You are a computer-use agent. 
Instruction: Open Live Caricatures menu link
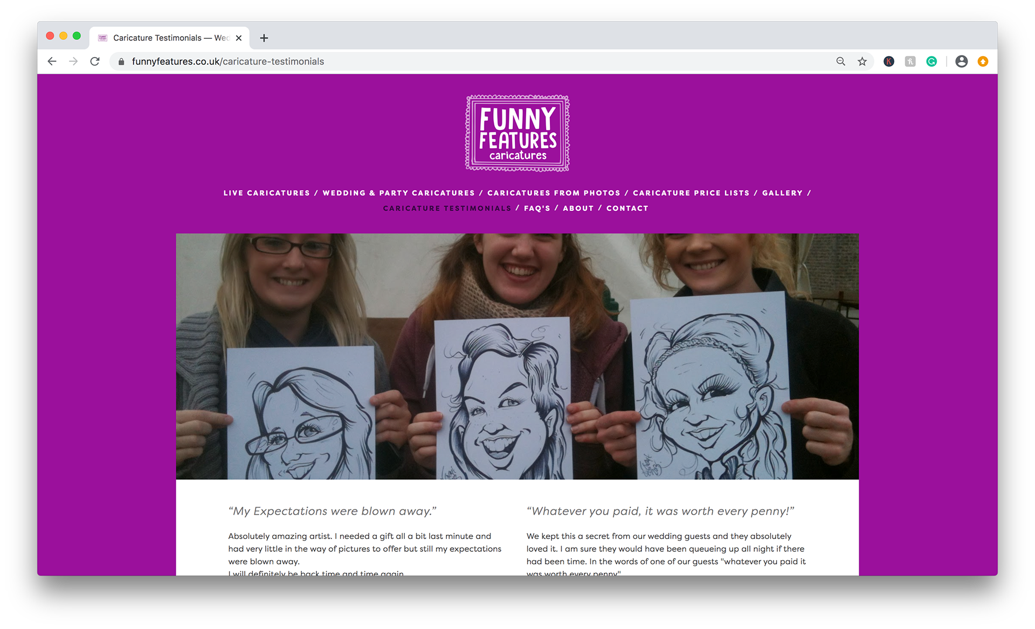267,193
